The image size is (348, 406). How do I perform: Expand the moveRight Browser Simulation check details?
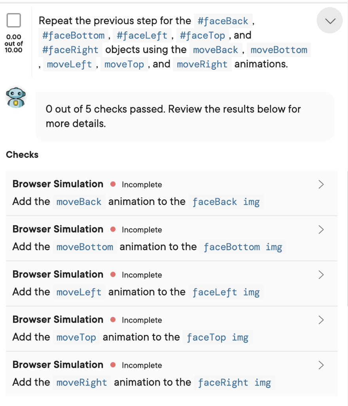(x=321, y=365)
